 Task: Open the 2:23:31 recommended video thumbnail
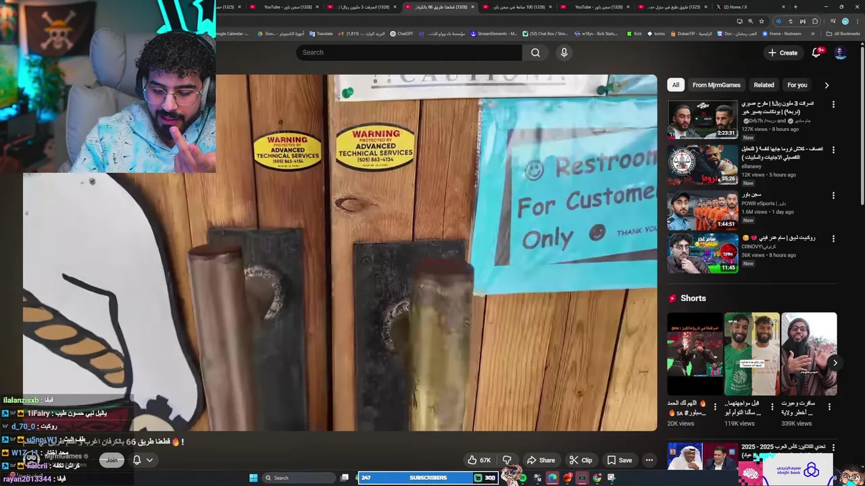click(703, 119)
